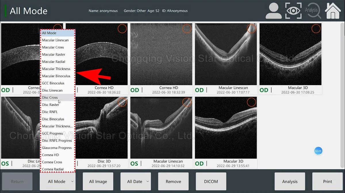Screen dimensions: 345x193
Task: Click the DICOM export button
Action: click(x=211, y=182)
